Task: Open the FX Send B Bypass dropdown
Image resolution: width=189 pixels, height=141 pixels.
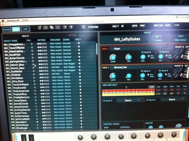Action: pyautogui.click(x=172, y=99)
